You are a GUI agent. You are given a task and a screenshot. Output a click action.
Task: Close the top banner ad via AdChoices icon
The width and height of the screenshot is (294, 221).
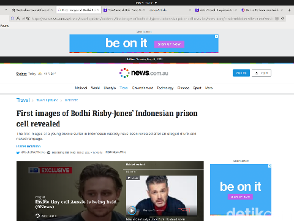point(216,36)
